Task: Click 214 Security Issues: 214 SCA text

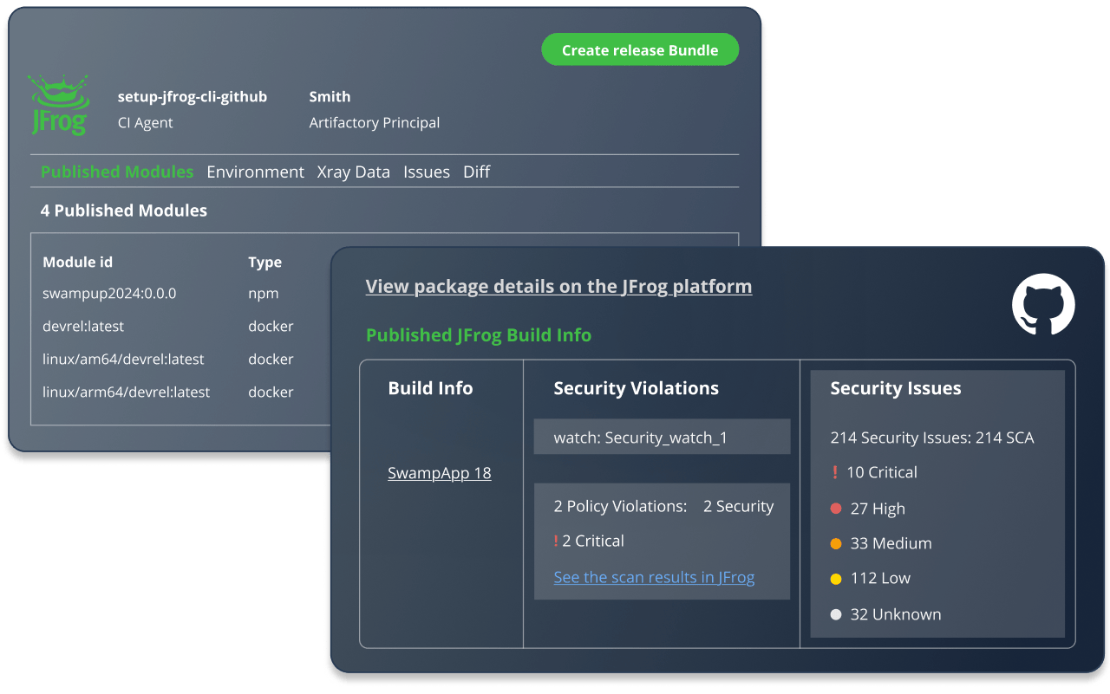Action: pos(932,438)
